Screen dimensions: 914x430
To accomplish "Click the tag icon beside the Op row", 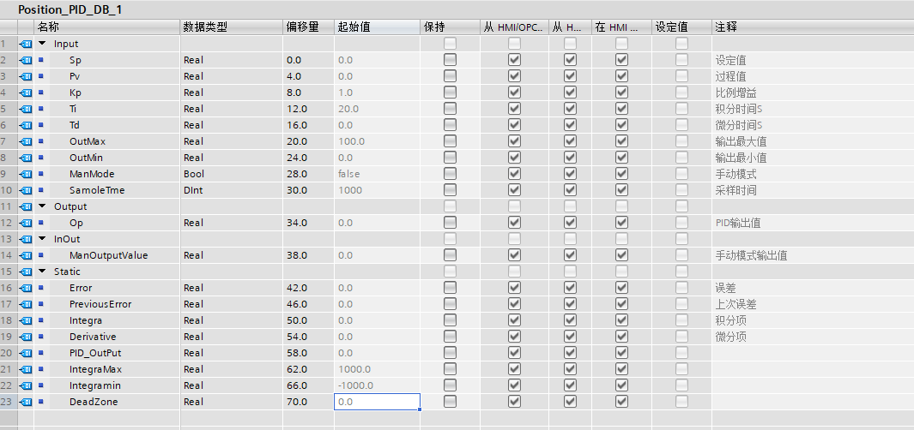I will coord(25,223).
